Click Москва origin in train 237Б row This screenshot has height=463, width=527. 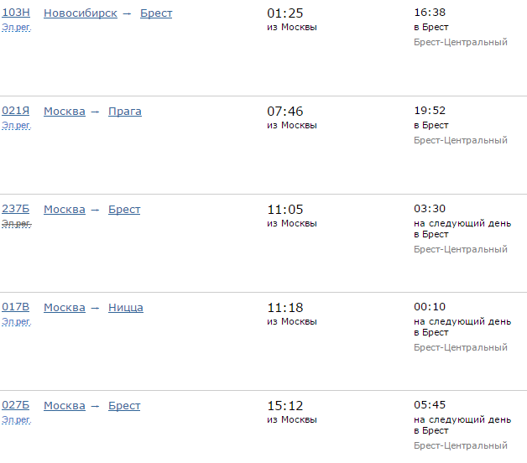pyautogui.click(x=65, y=210)
